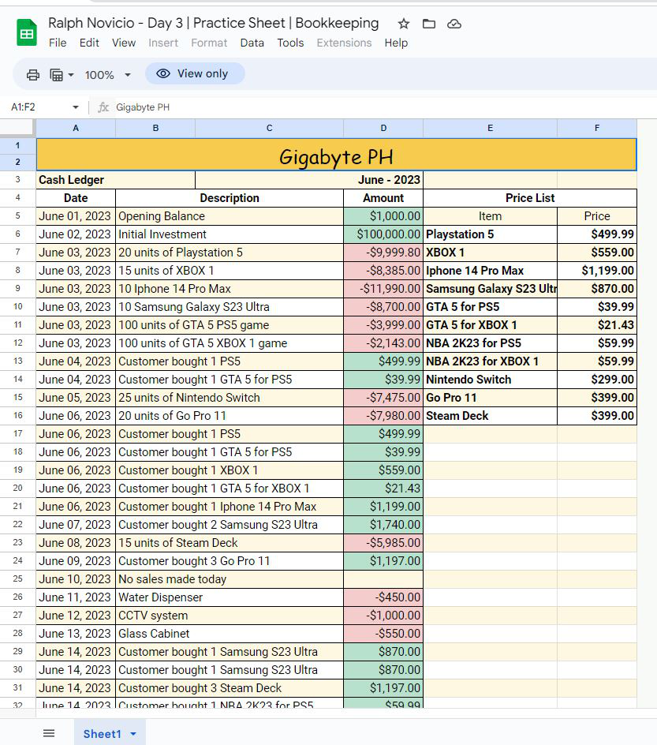Open the all sheets list icon

point(49,733)
